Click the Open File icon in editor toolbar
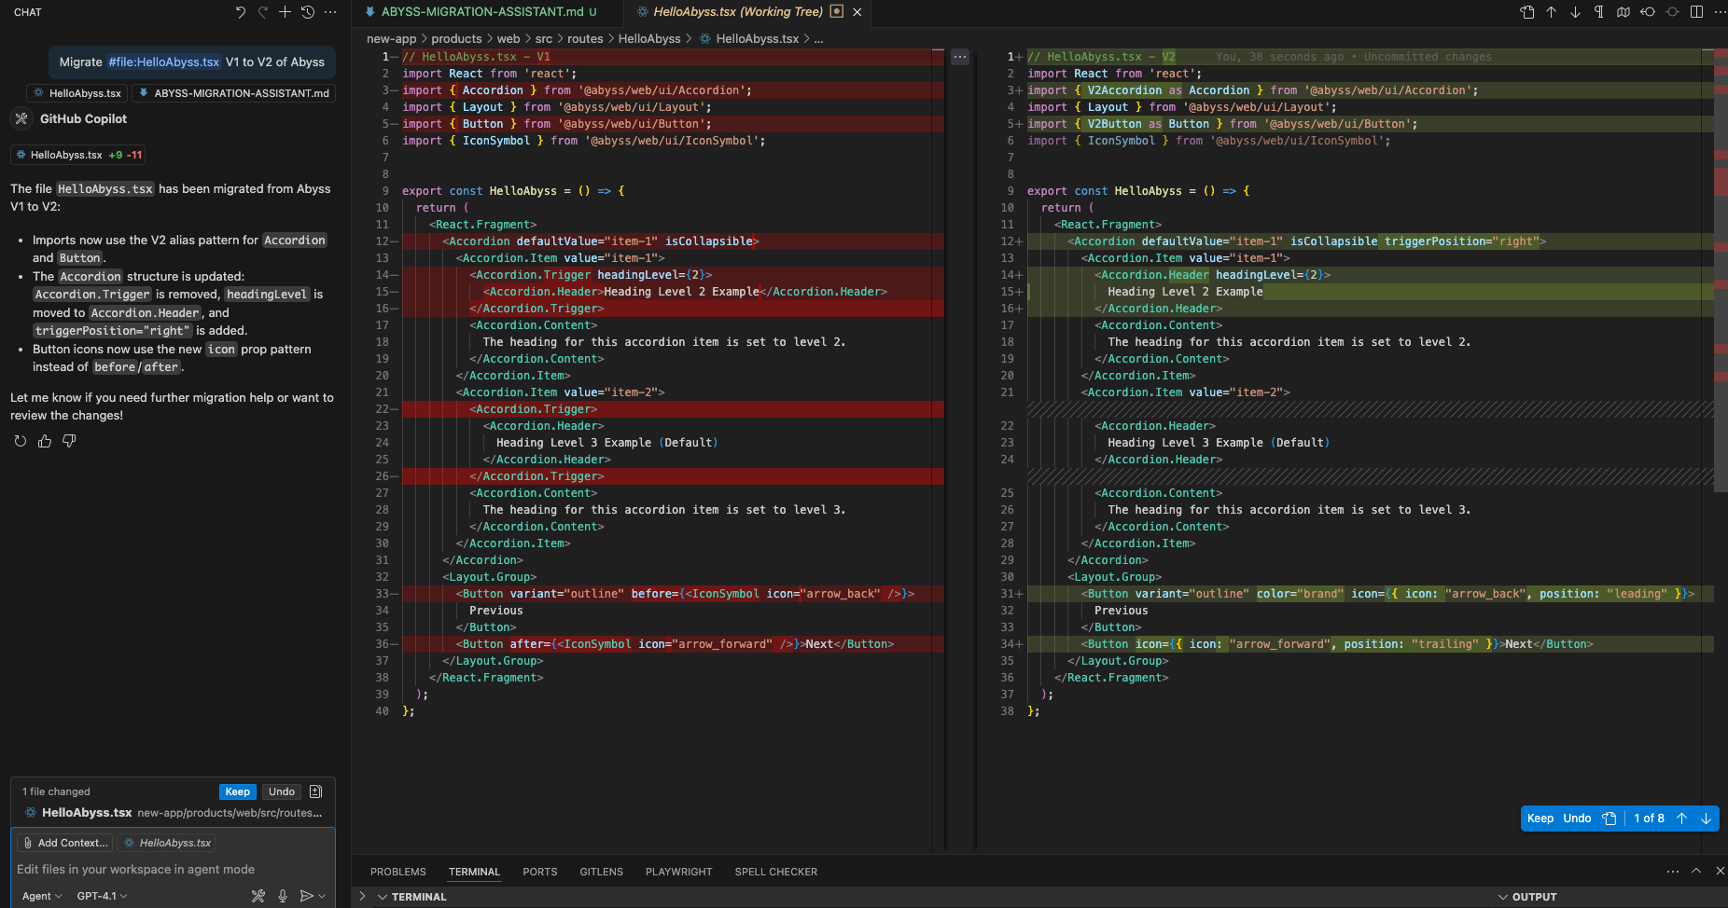The height and width of the screenshot is (908, 1728). tap(1527, 12)
